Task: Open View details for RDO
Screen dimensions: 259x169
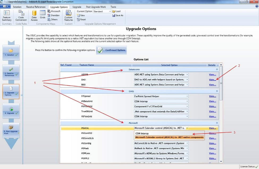Action: click(213, 85)
